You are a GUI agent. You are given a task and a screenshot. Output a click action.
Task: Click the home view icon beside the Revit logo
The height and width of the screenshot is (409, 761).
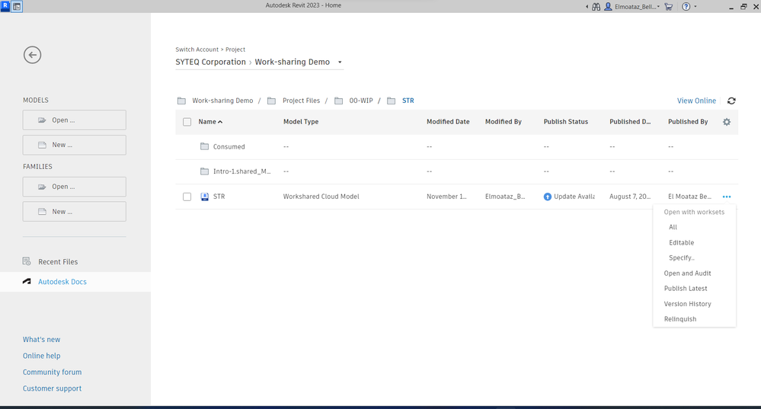(17, 7)
